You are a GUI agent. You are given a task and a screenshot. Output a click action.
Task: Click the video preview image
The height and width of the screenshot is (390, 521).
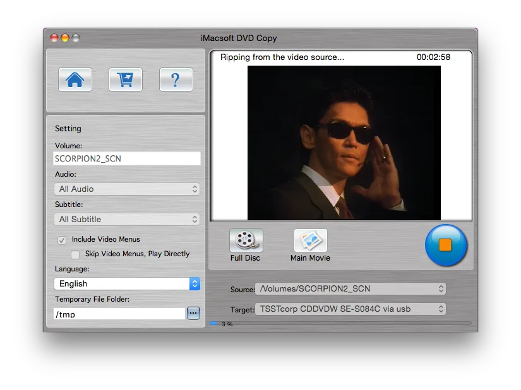click(344, 143)
